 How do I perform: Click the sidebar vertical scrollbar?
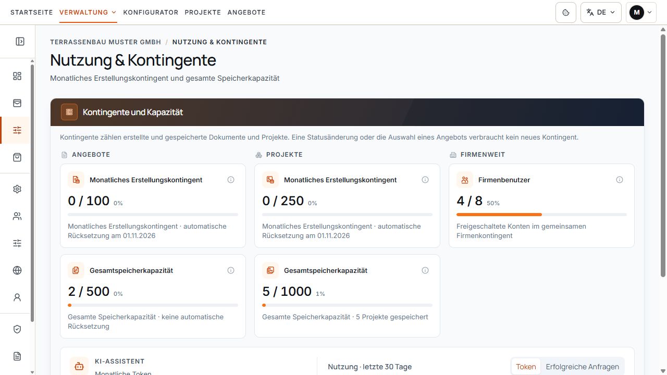pyautogui.click(x=32, y=193)
